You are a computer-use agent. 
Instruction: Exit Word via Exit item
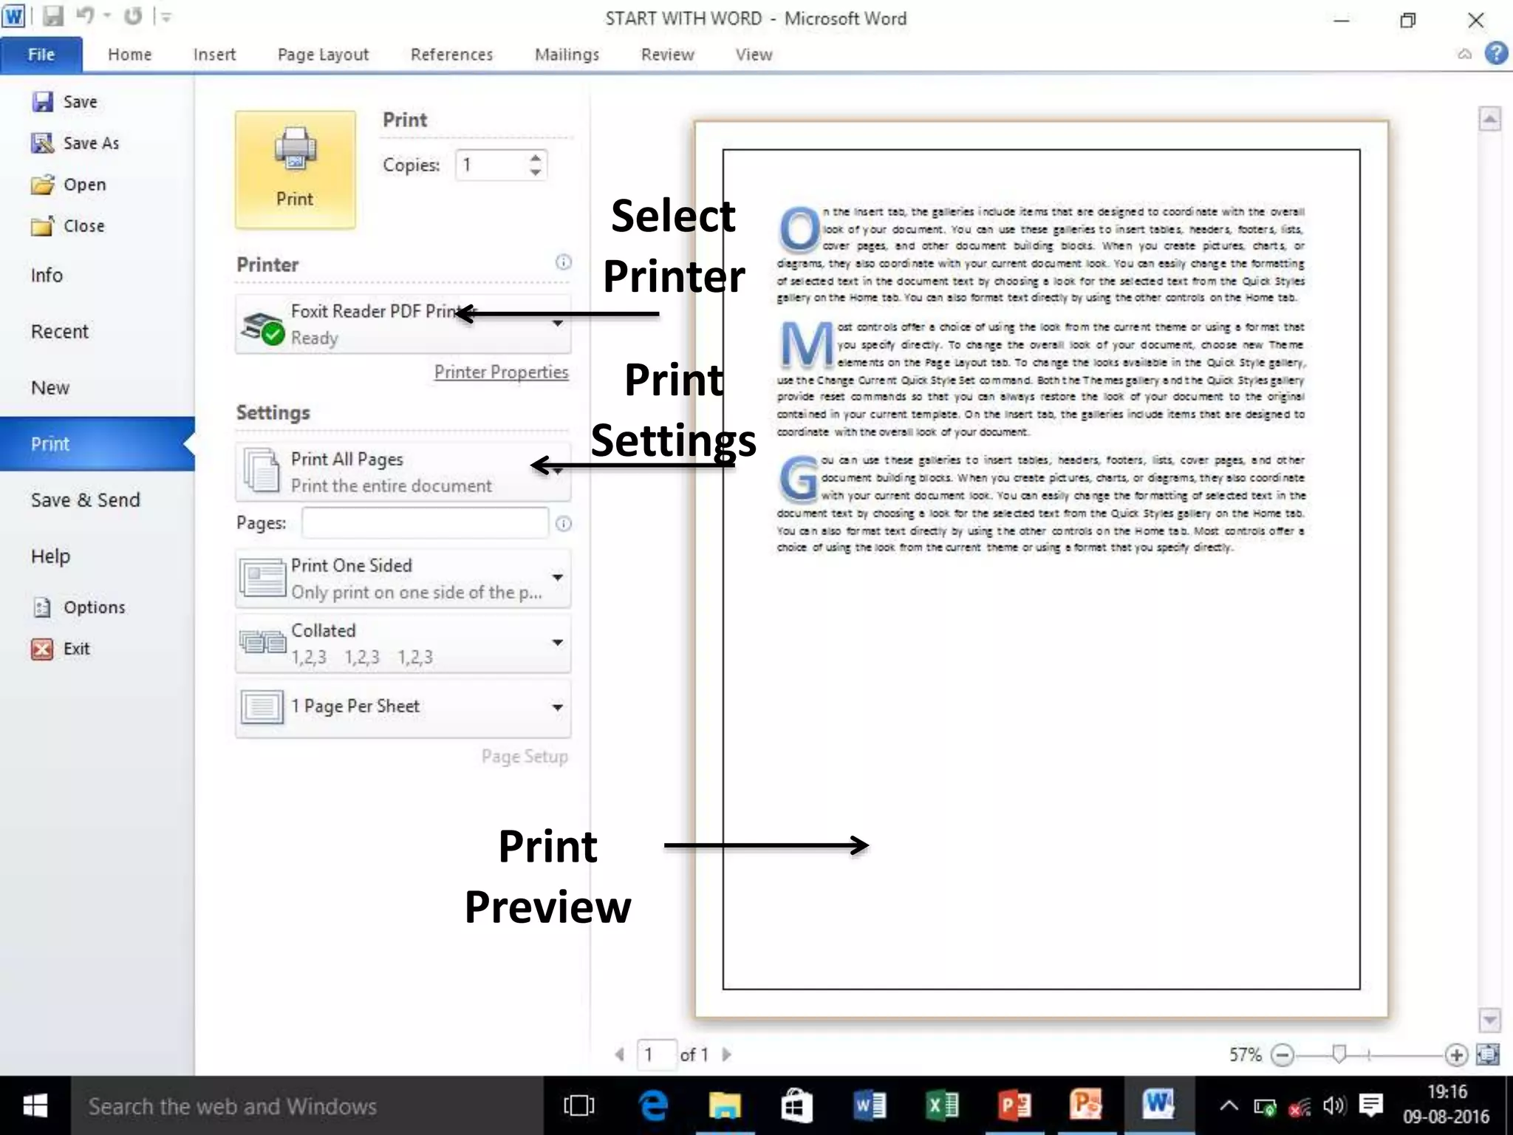61,648
